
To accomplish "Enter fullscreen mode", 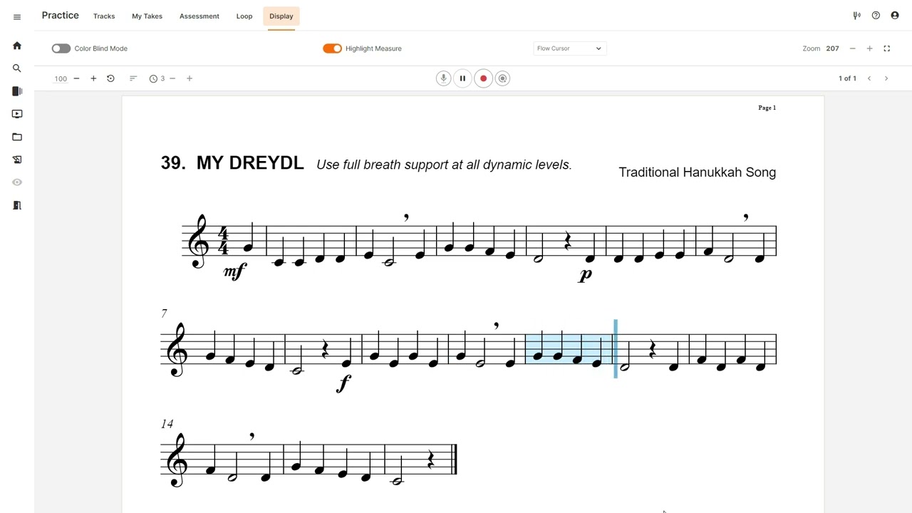I will tap(887, 48).
